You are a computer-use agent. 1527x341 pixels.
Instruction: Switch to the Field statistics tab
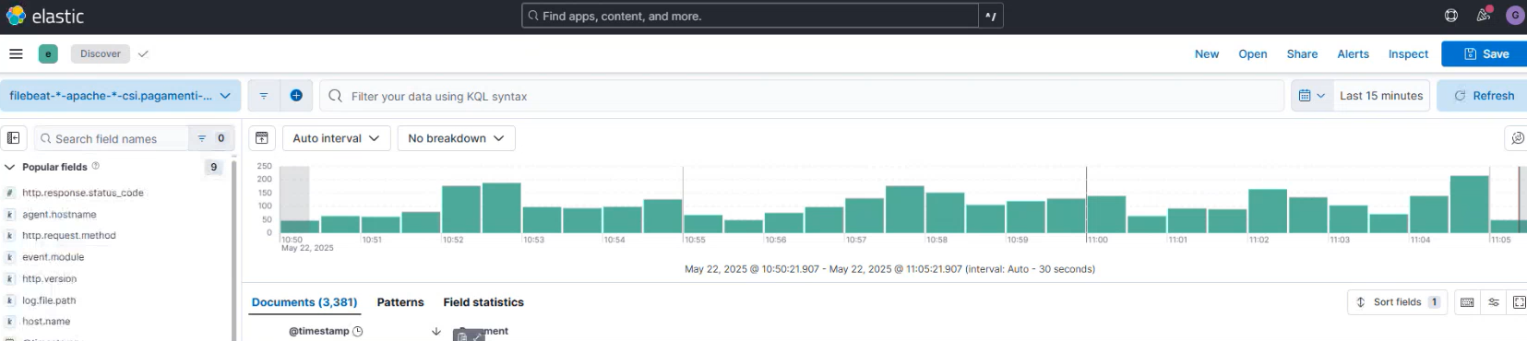(483, 302)
